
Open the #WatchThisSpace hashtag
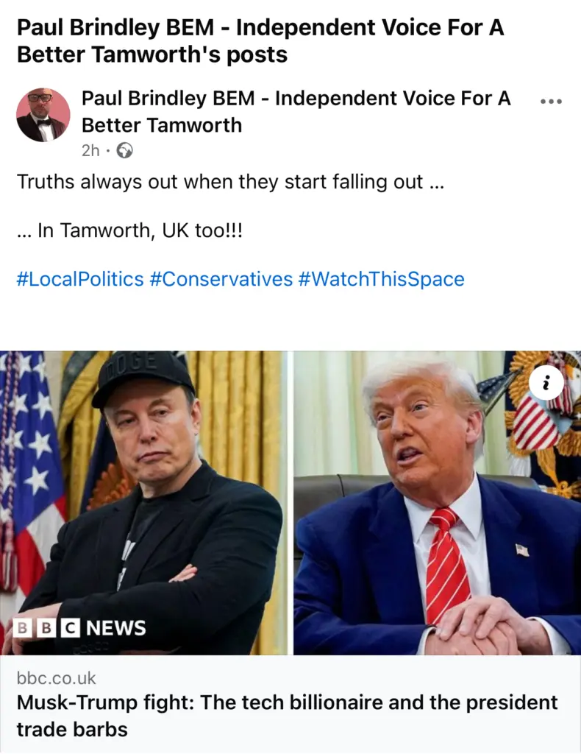[381, 279]
